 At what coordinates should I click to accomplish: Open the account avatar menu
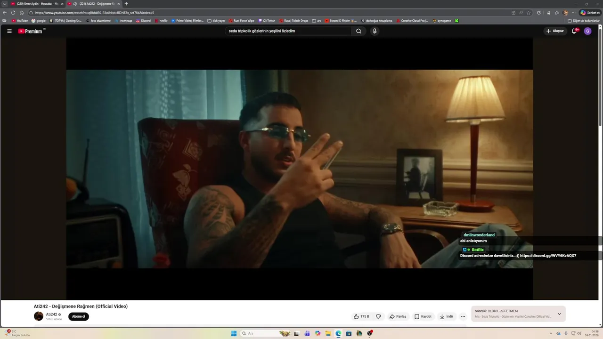(x=587, y=31)
